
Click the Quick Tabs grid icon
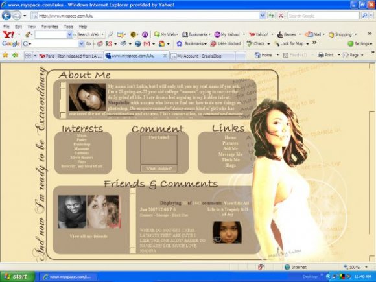[28, 56]
